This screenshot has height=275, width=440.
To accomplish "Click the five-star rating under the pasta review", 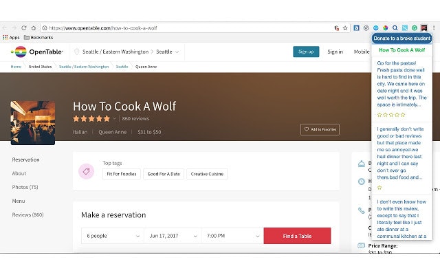I will coord(391,115).
